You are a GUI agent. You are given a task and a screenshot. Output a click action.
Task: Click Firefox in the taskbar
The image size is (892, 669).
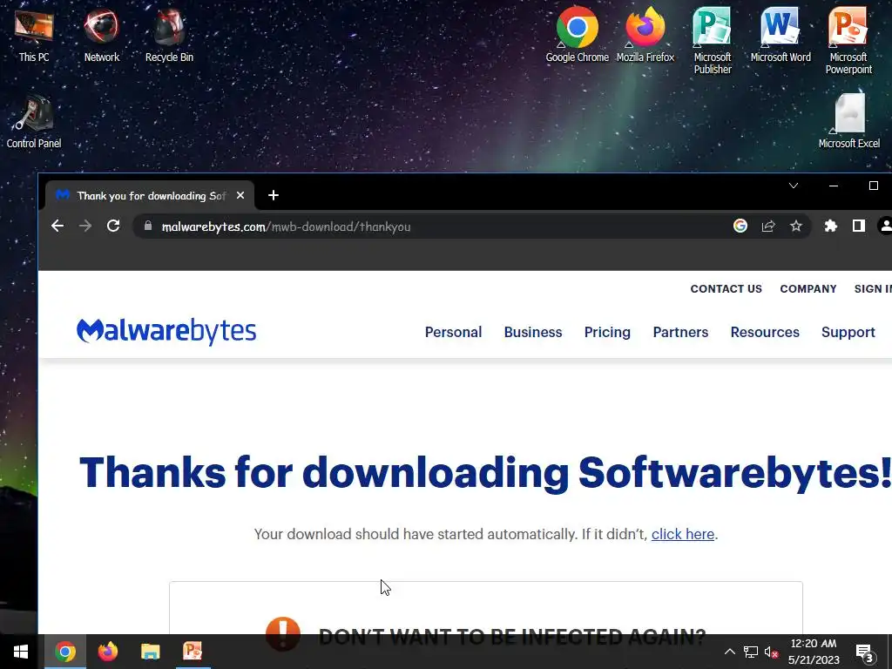tap(107, 652)
